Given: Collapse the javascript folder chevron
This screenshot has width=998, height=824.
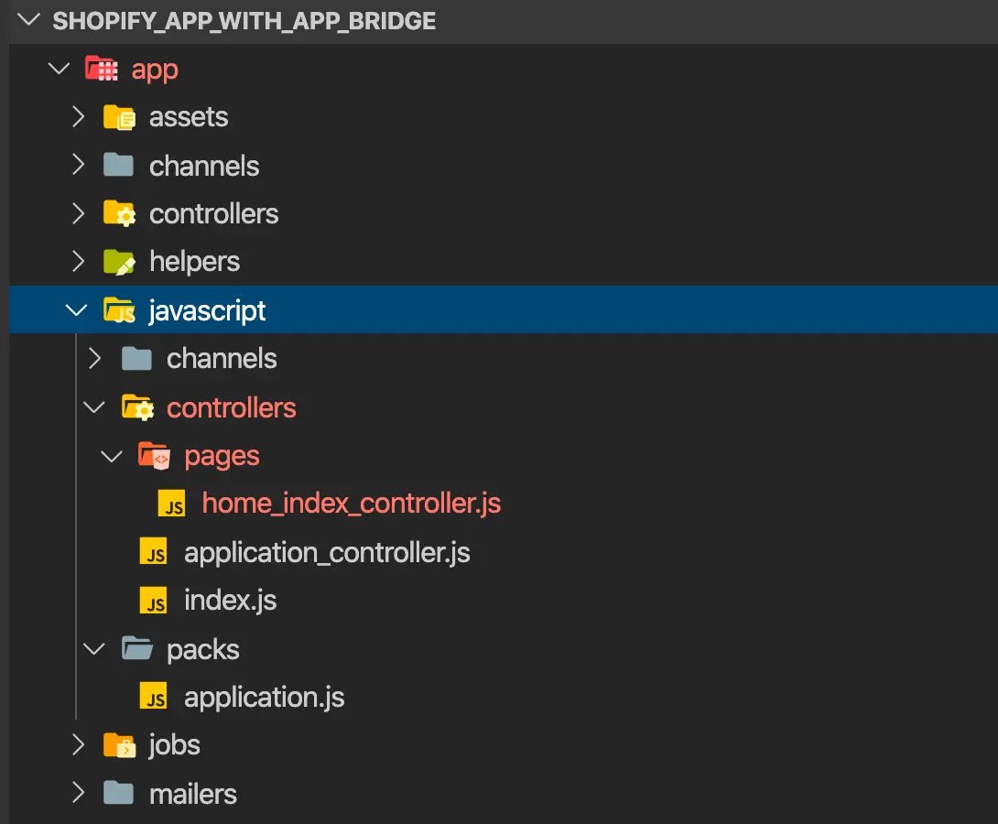Looking at the screenshot, I should [77, 309].
